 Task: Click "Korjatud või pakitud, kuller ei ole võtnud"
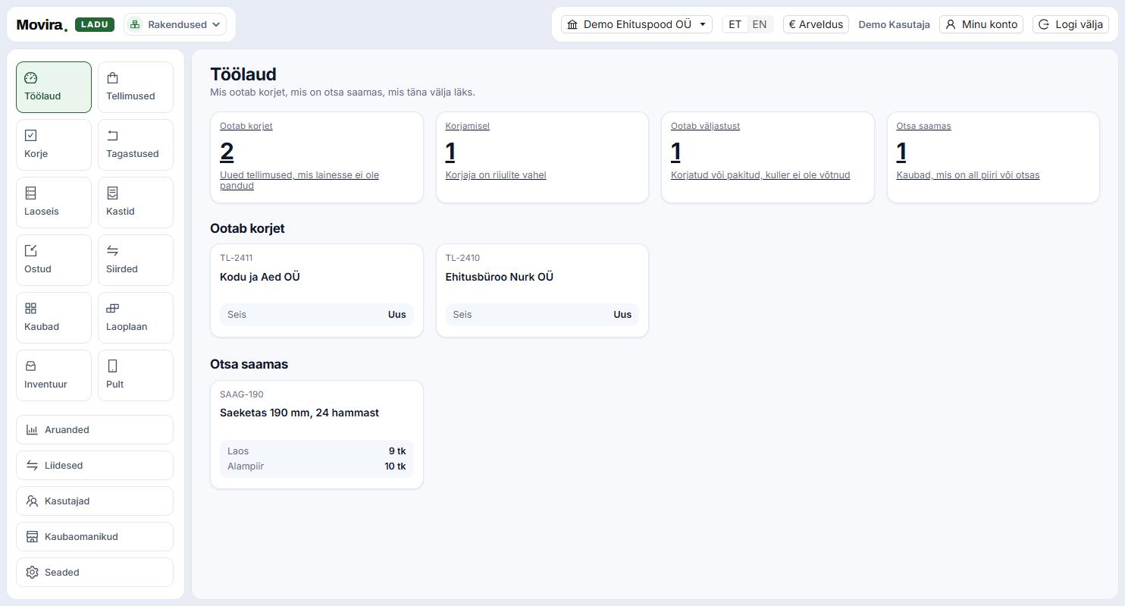pos(760,175)
